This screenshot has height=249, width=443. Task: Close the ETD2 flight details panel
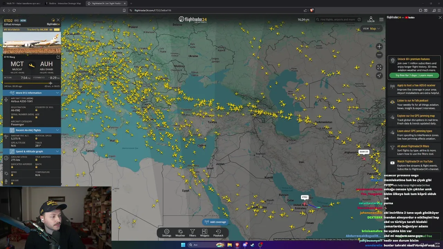pos(58,20)
